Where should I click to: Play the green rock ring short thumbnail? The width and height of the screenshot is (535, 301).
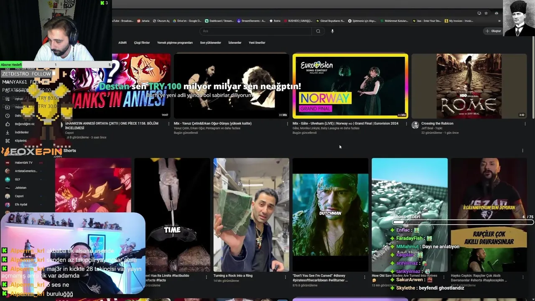[x=251, y=215]
